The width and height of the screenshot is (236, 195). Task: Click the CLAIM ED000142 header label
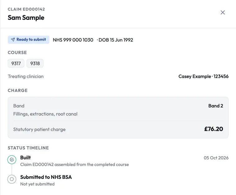point(26,9)
